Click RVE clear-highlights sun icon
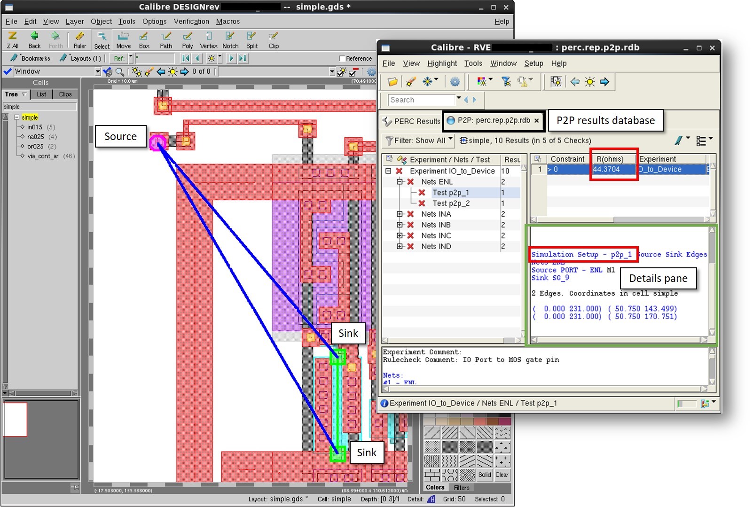The width and height of the screenshot is (753, 507). tap(590, 82)
